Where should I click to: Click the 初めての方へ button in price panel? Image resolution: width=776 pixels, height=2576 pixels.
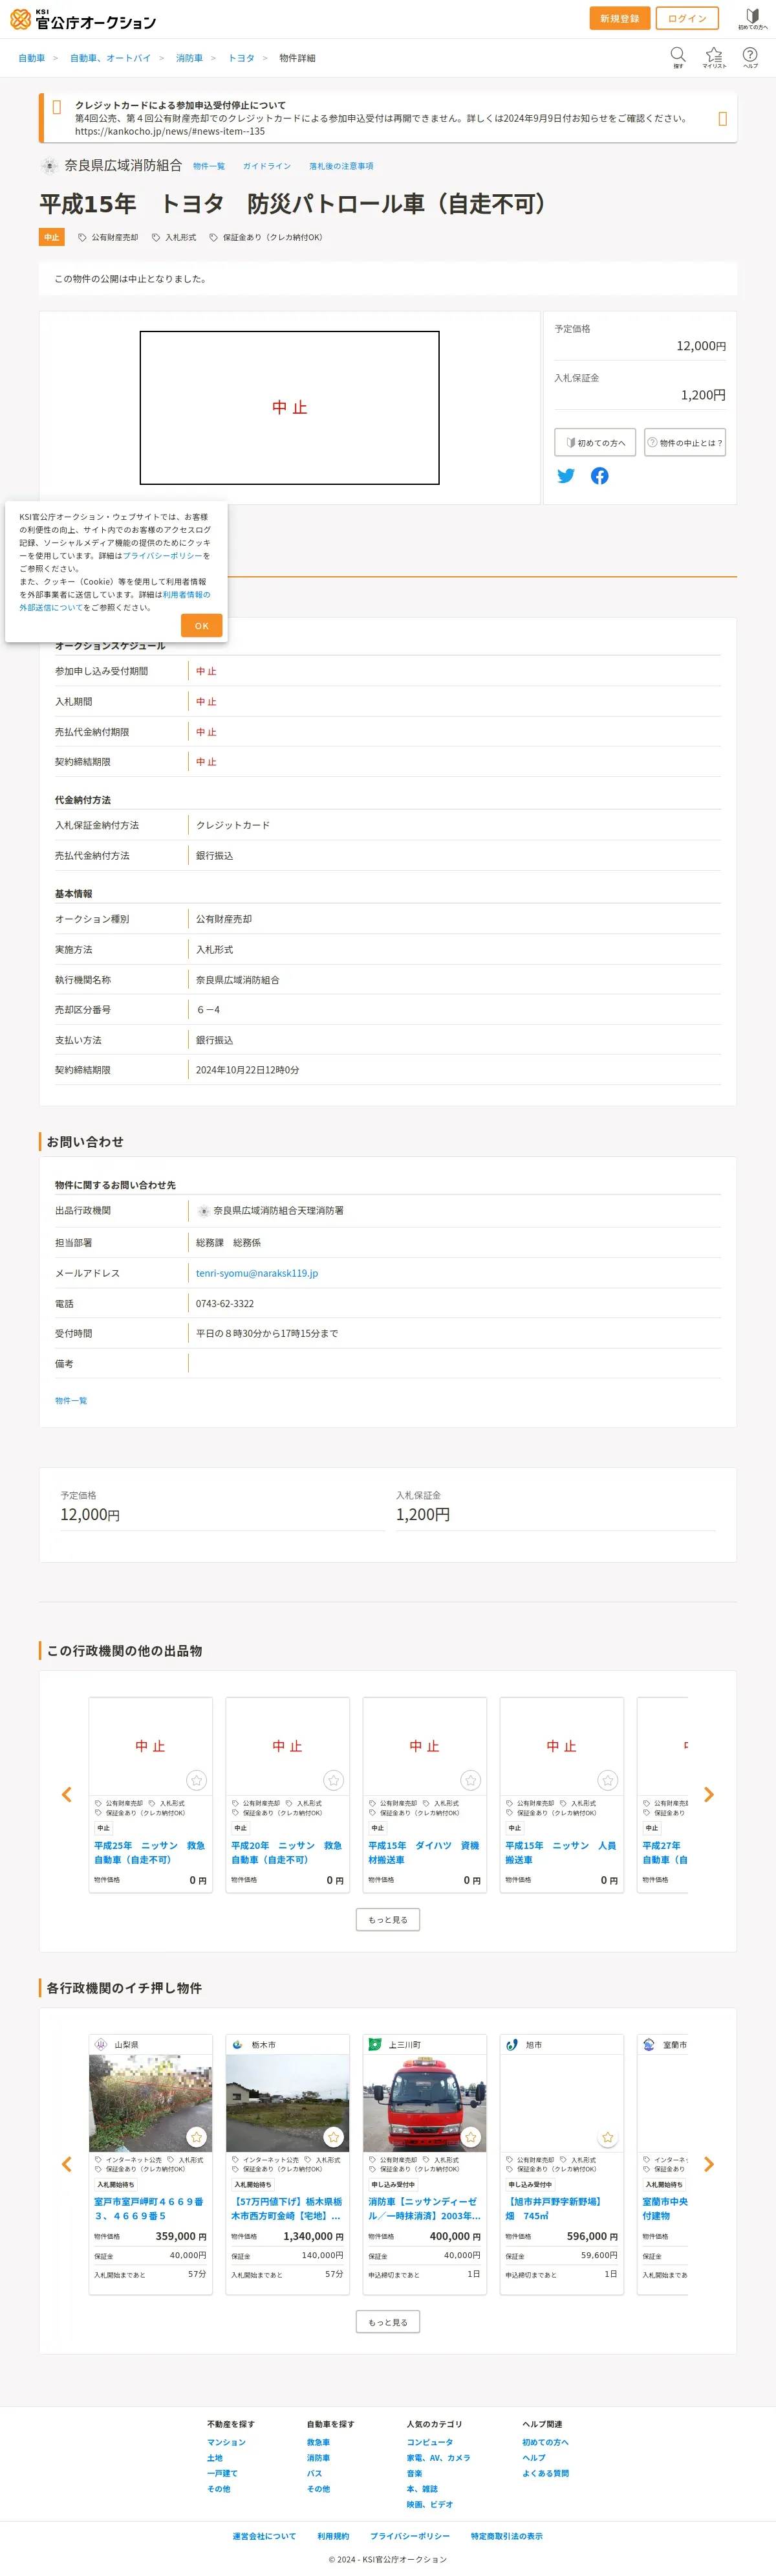point(595,442)
